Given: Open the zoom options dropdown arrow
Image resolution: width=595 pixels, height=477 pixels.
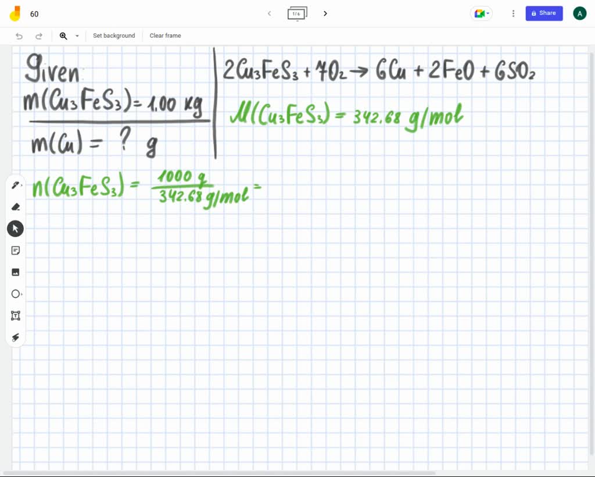Looking at the screenshot, I should click(x=77, y=35).
